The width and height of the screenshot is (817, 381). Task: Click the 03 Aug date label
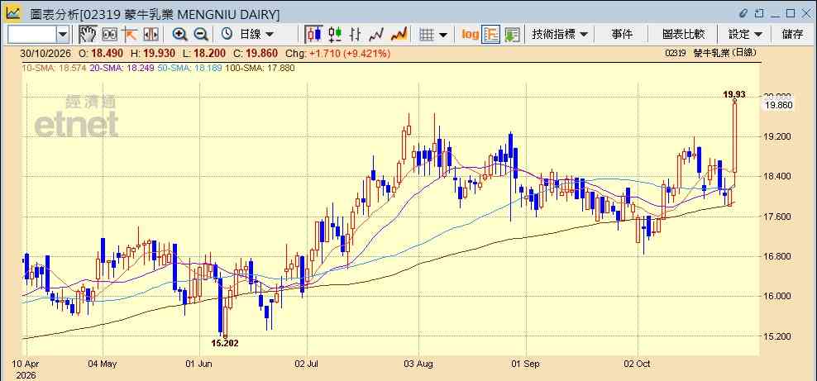[419, 364]
